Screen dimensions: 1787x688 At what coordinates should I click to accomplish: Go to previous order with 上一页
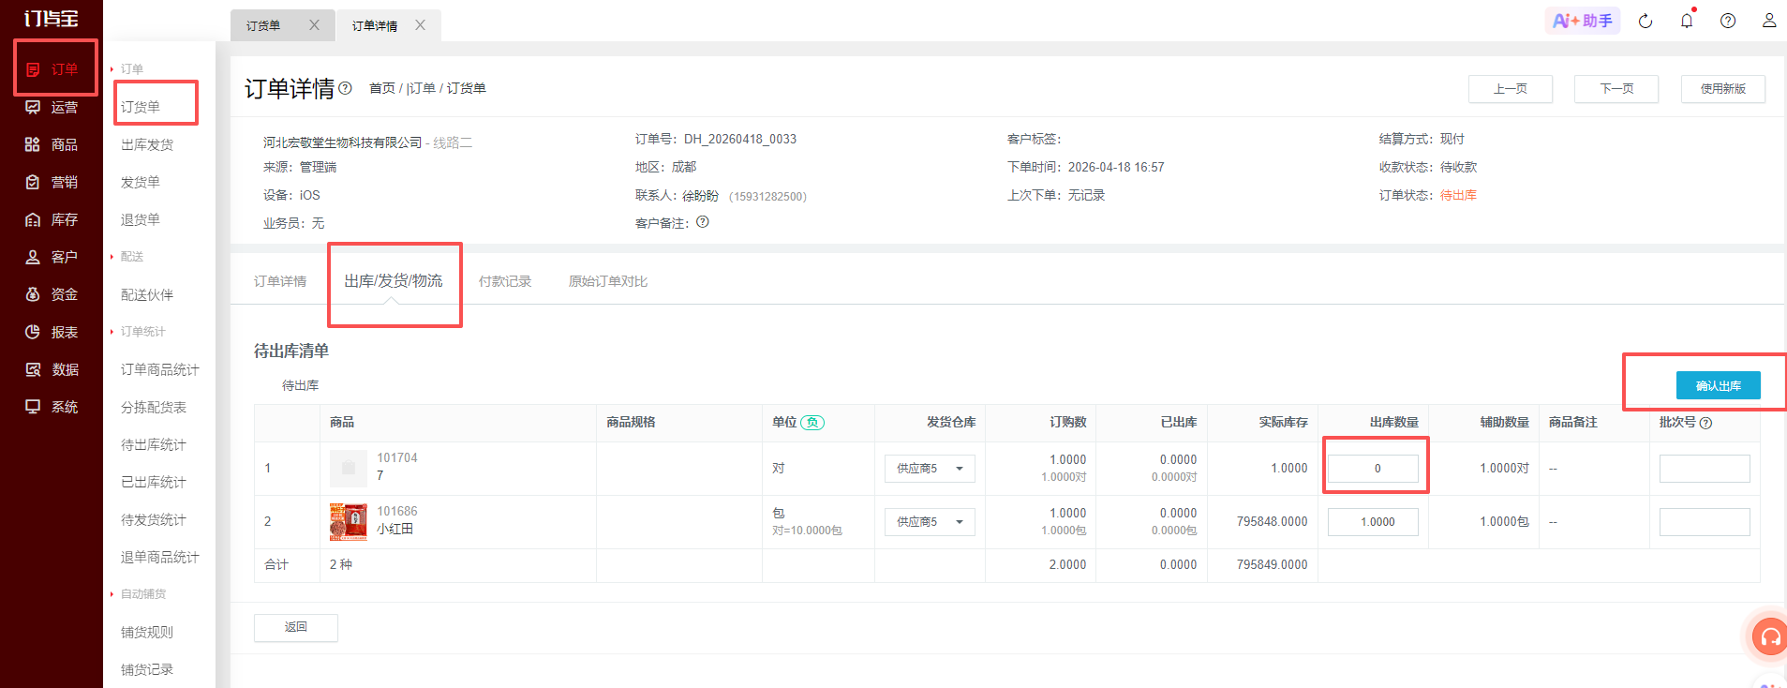coord(1511,89)
